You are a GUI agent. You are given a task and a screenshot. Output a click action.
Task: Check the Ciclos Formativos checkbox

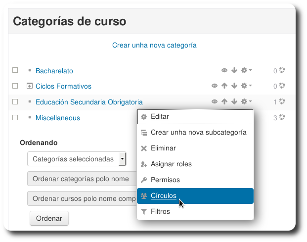15,86
